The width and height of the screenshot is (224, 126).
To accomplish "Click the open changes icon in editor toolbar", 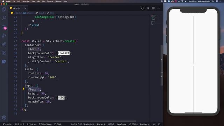I will (x=142, y=8).
